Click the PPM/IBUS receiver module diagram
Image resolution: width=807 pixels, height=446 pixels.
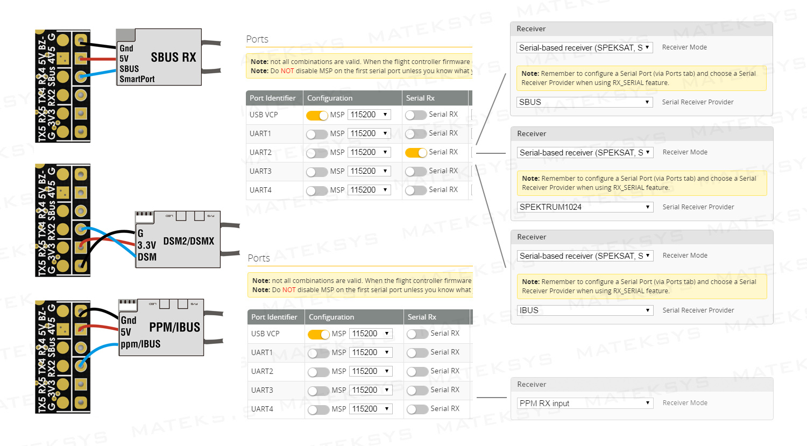tap(161, 328)
